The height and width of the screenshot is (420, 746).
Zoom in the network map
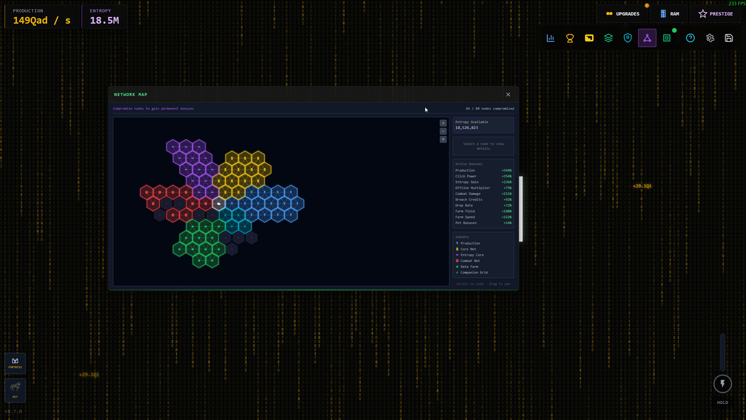click(x=443, y=123)
